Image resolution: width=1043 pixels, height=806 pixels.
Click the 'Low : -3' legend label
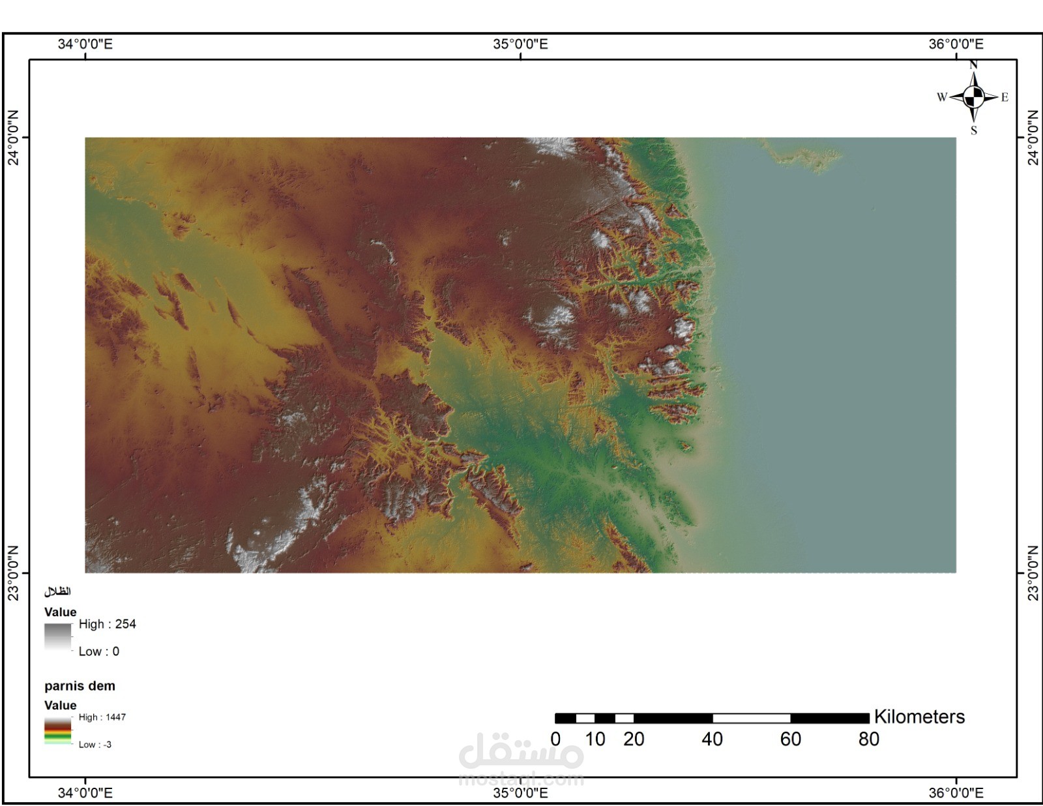click(95, 745)
